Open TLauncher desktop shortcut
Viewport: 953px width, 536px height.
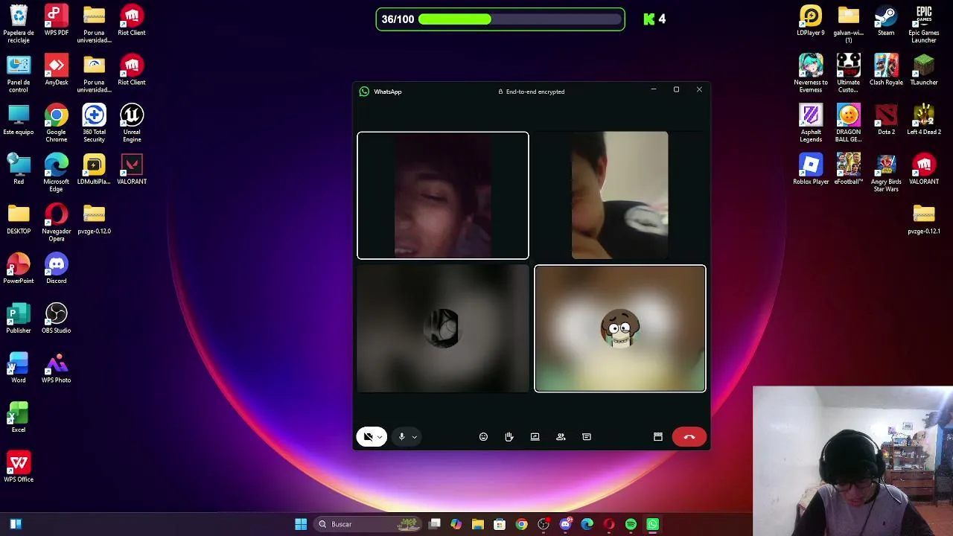(x=924, y=70)
